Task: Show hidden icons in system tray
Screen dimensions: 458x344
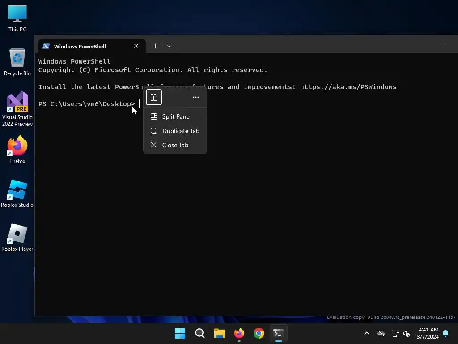Action: 367,333
